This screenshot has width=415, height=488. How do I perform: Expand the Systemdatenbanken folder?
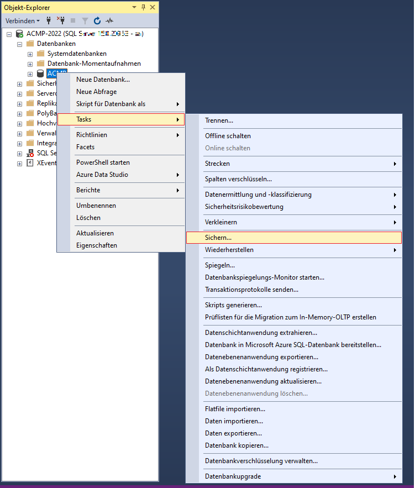pyautogui.click(x=30, y=54)
